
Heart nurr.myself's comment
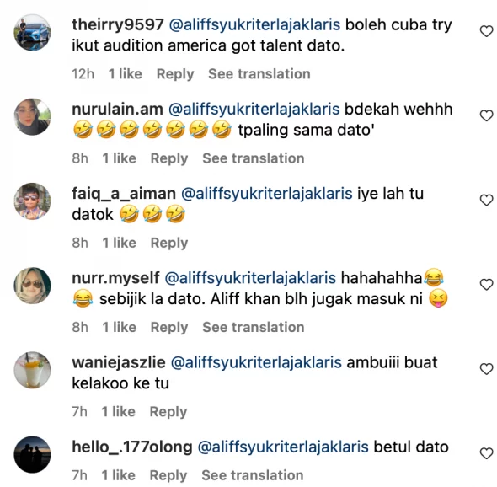(x=486, y=285)
